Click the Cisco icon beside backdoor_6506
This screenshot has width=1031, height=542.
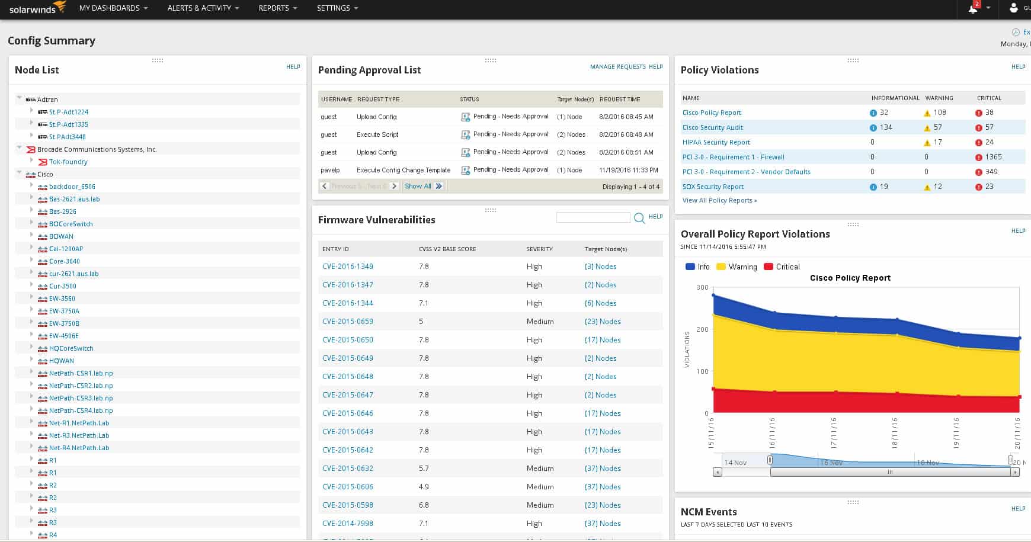(x=43, y=187)
